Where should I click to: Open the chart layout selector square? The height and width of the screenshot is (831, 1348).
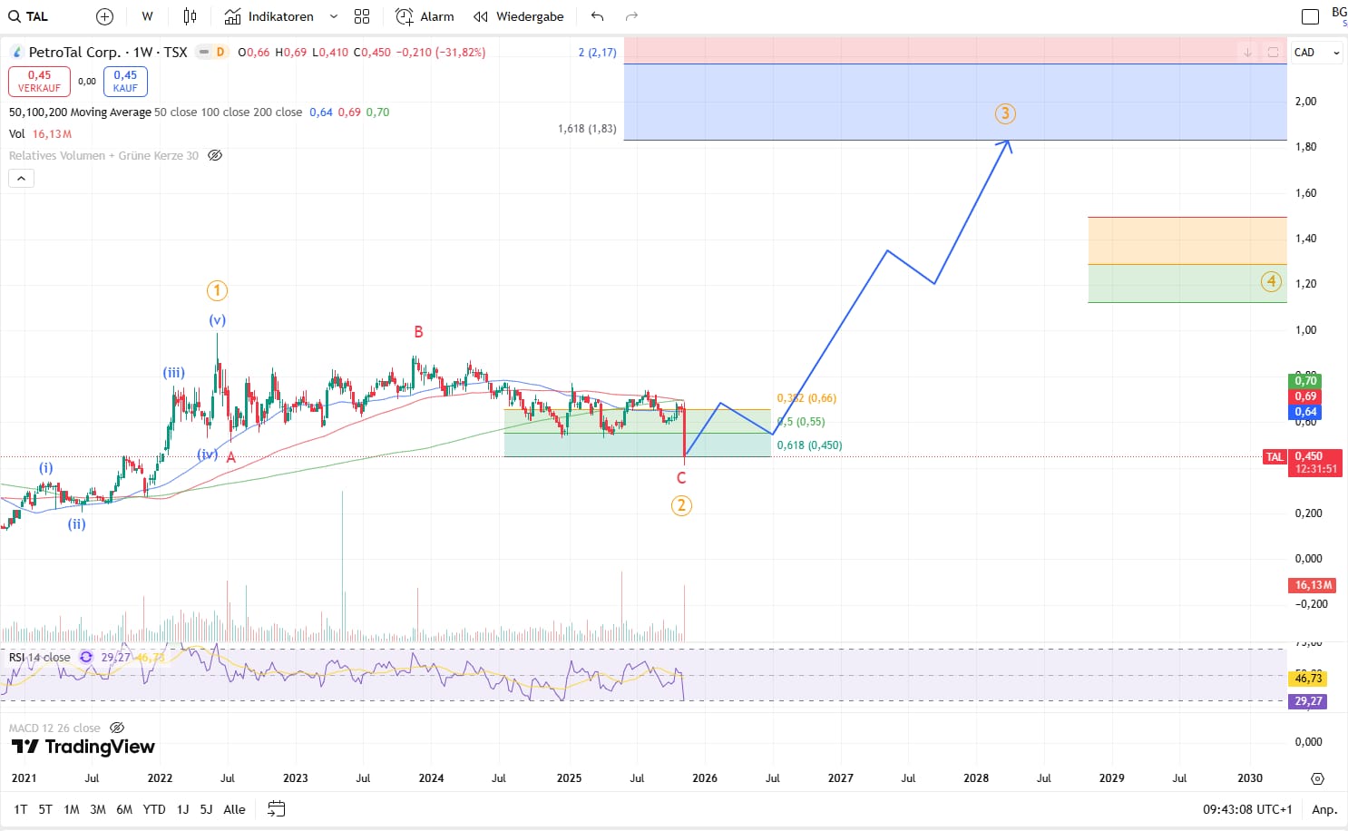coord(1310,16)
